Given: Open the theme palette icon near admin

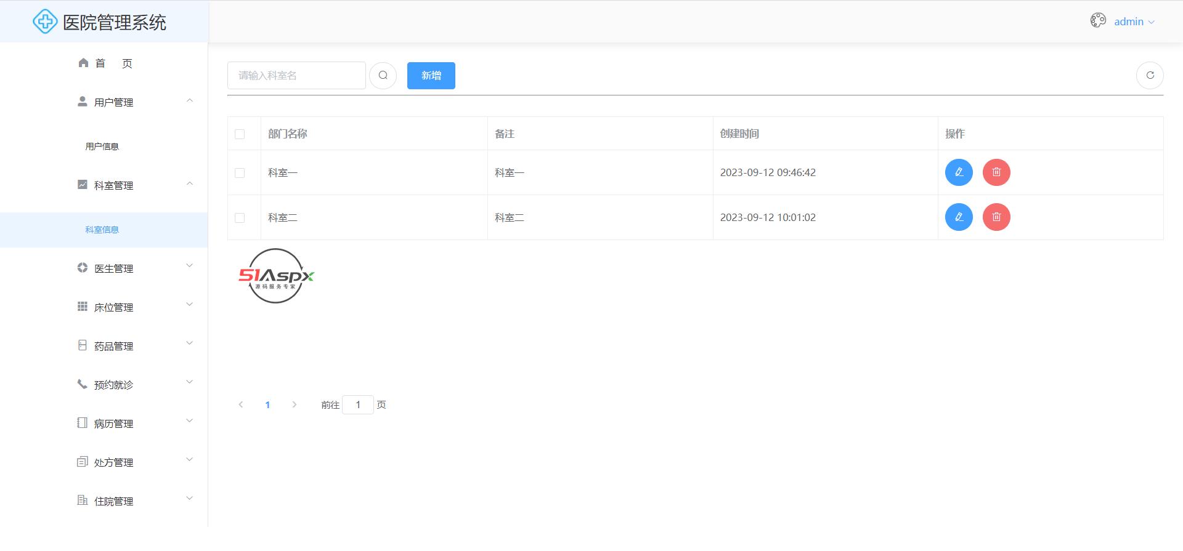Looking at the screenshot, I should tap(1097, 21).
